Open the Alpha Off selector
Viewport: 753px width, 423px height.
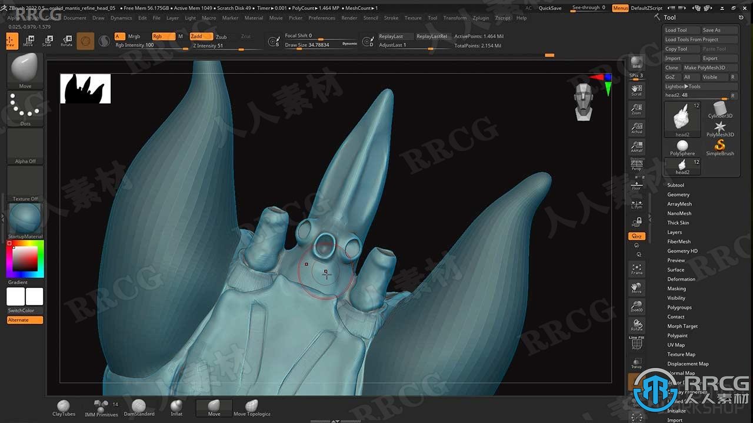(x=25, y=146)
